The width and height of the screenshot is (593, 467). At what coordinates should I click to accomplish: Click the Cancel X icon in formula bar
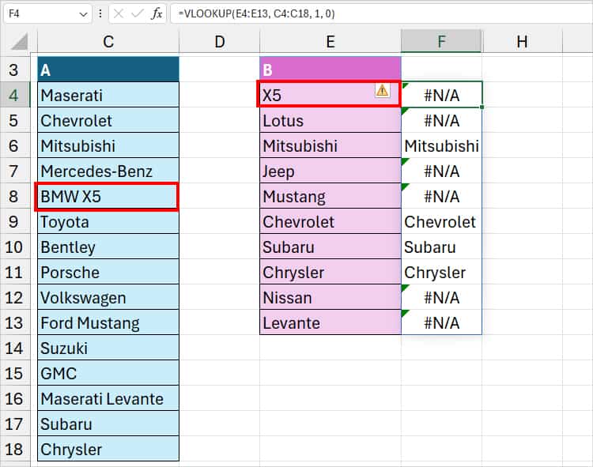click(119, 14)
